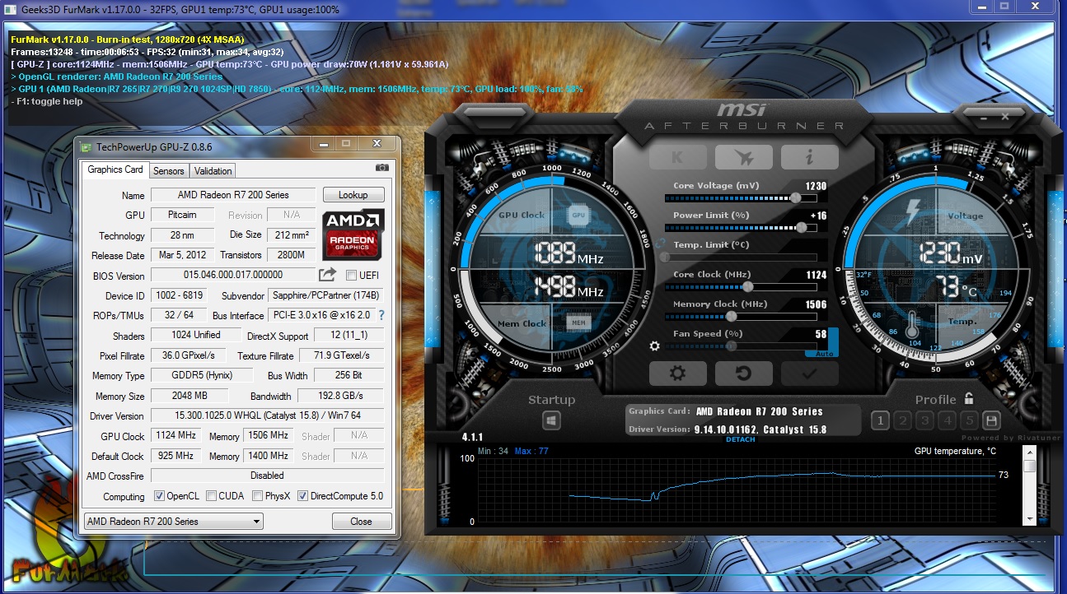1067x594 pixels.
Task: Click the DETACH link under the Afterburner info panel
Action: click(740, 439)
